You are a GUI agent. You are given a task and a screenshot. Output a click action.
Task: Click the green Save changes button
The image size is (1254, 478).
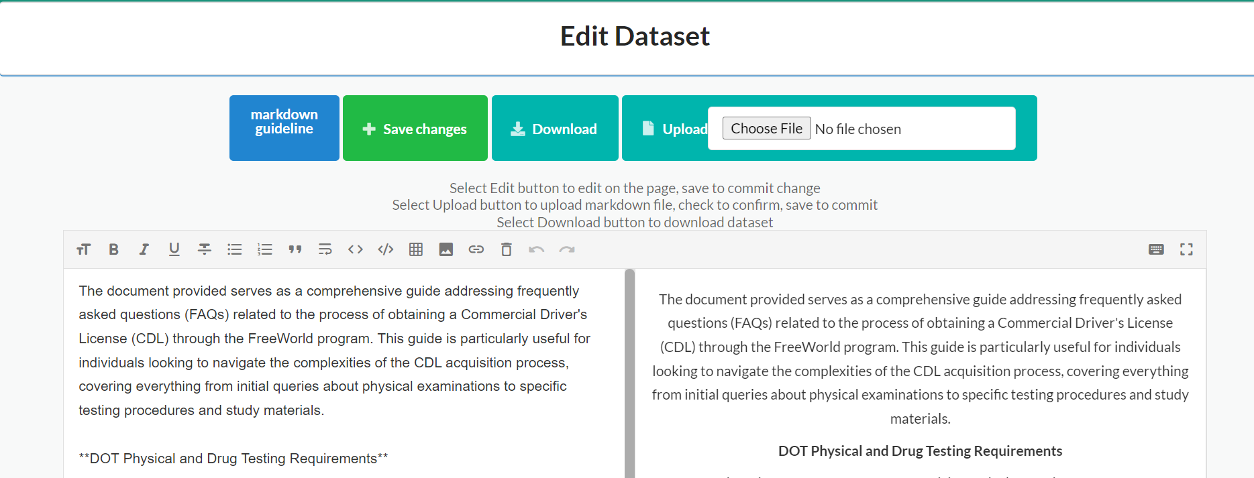coord(415,128)
